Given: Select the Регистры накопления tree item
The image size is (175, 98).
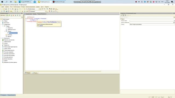Looking at the screenshot, I should tap(9, 54).
